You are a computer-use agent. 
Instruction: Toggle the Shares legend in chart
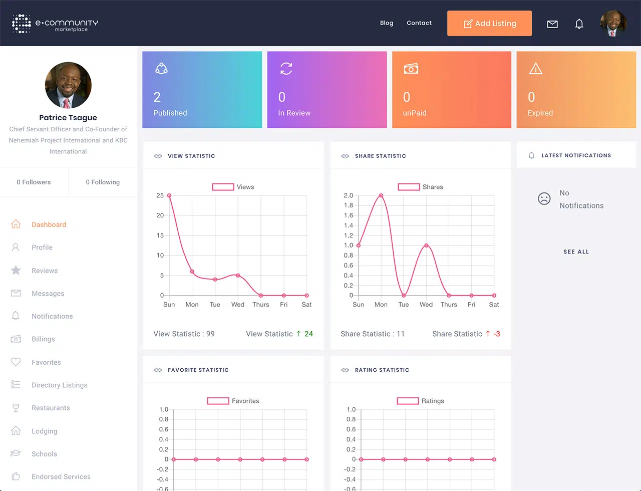421,187
